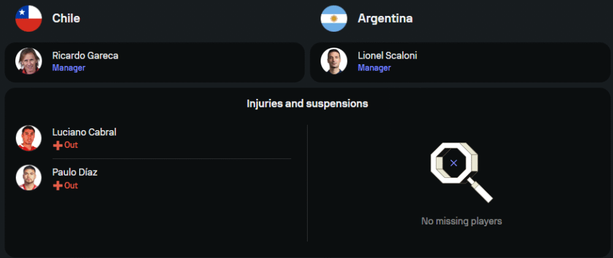This screenshot has height=258, width=613.
Task: Select Luciano Cabral's player avatar
Action: [x=28, y=138]
